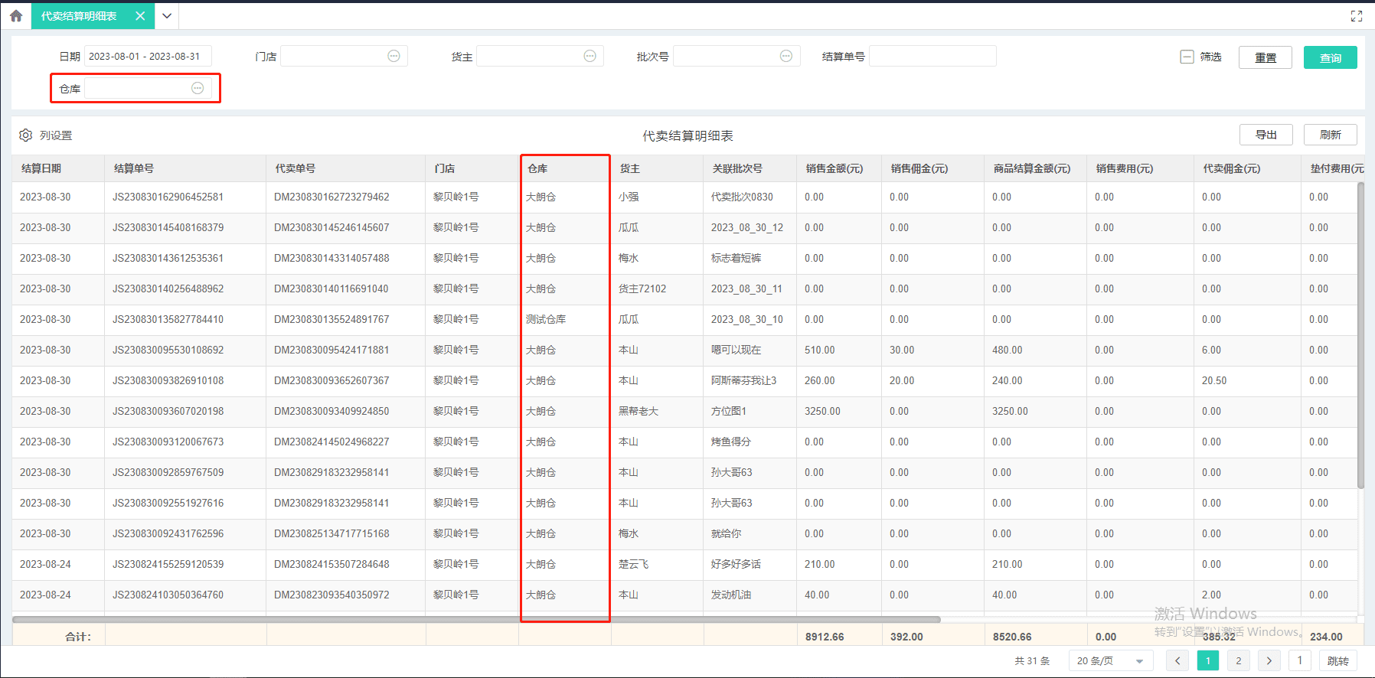Click the 商品结算金额(元) column header
1375x678 pixels.
(x=1035, y=168)
